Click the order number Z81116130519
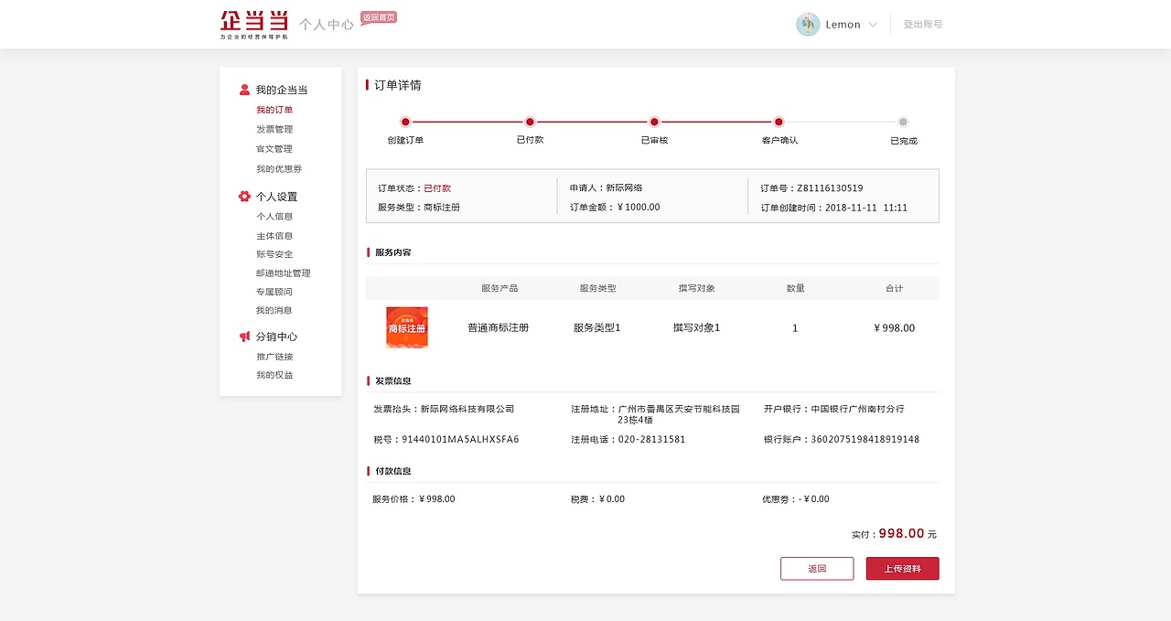The height and width of the screenshot is (621, 1171). pos(830,187)
